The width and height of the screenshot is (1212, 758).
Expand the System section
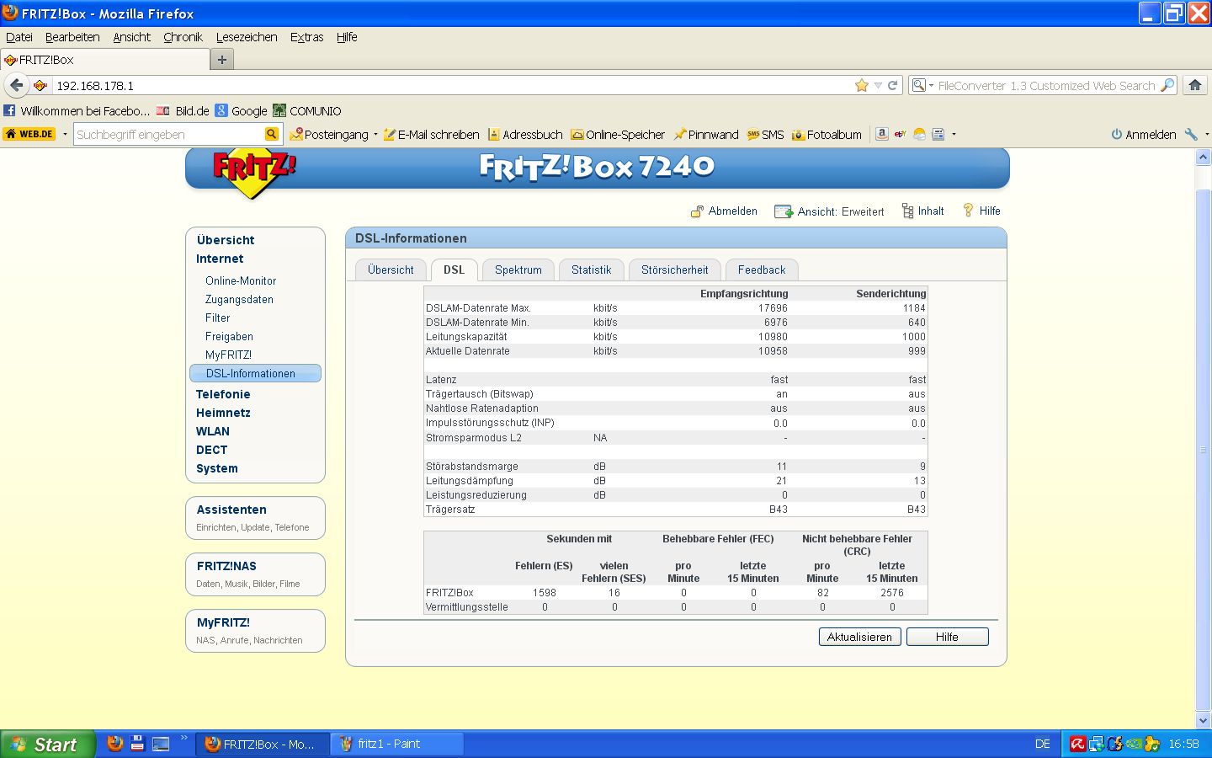[217, 468]
